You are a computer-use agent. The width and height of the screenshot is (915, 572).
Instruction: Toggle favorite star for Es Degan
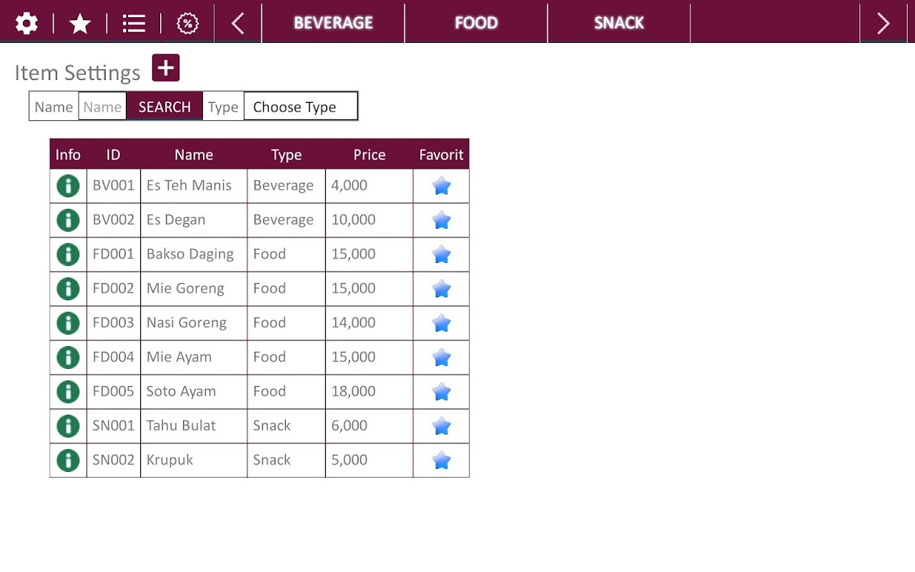pos(442,220)
